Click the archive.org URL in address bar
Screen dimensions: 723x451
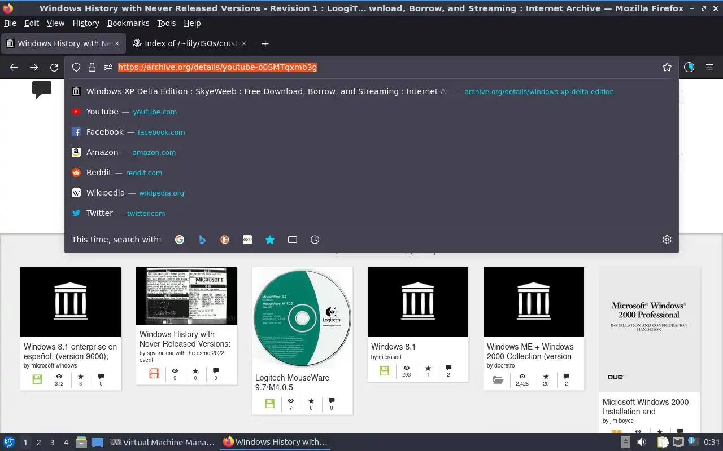click(x=217, y=67)
